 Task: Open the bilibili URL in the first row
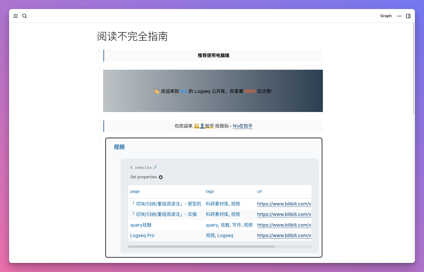284,204
